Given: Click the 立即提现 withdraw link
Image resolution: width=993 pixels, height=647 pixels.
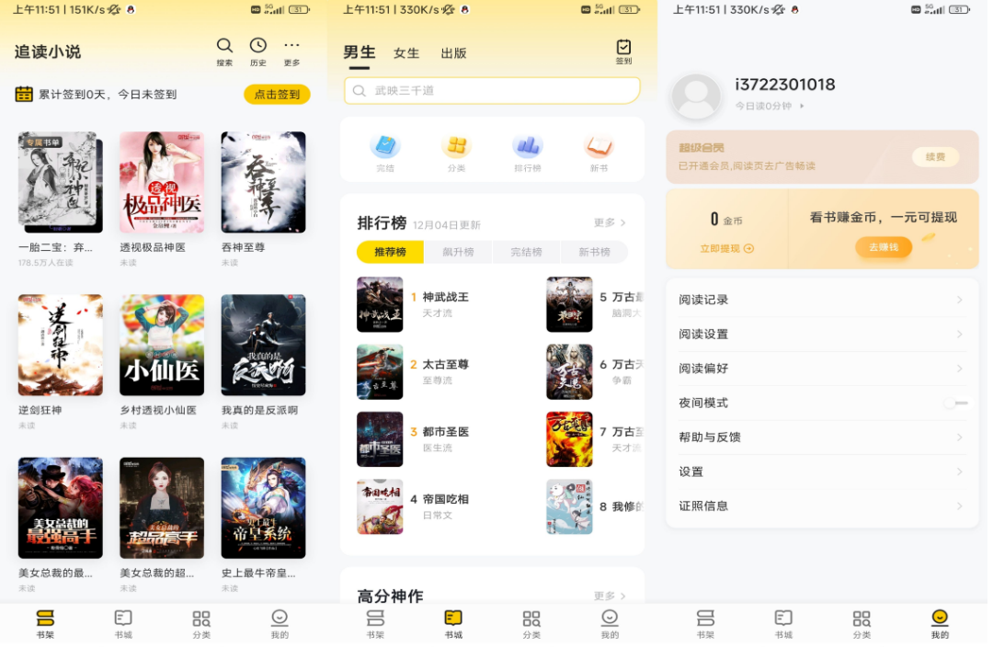Looking at the screenshot, I should pyautogui.click(x=726, y=248).
